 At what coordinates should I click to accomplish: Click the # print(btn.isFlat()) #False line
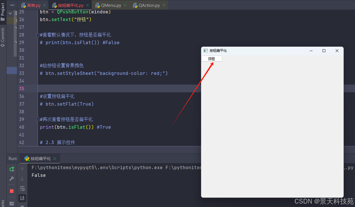[x=79, y=43]
